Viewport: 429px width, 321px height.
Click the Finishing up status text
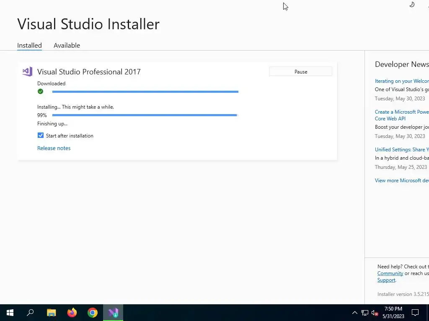pos(52,124)
